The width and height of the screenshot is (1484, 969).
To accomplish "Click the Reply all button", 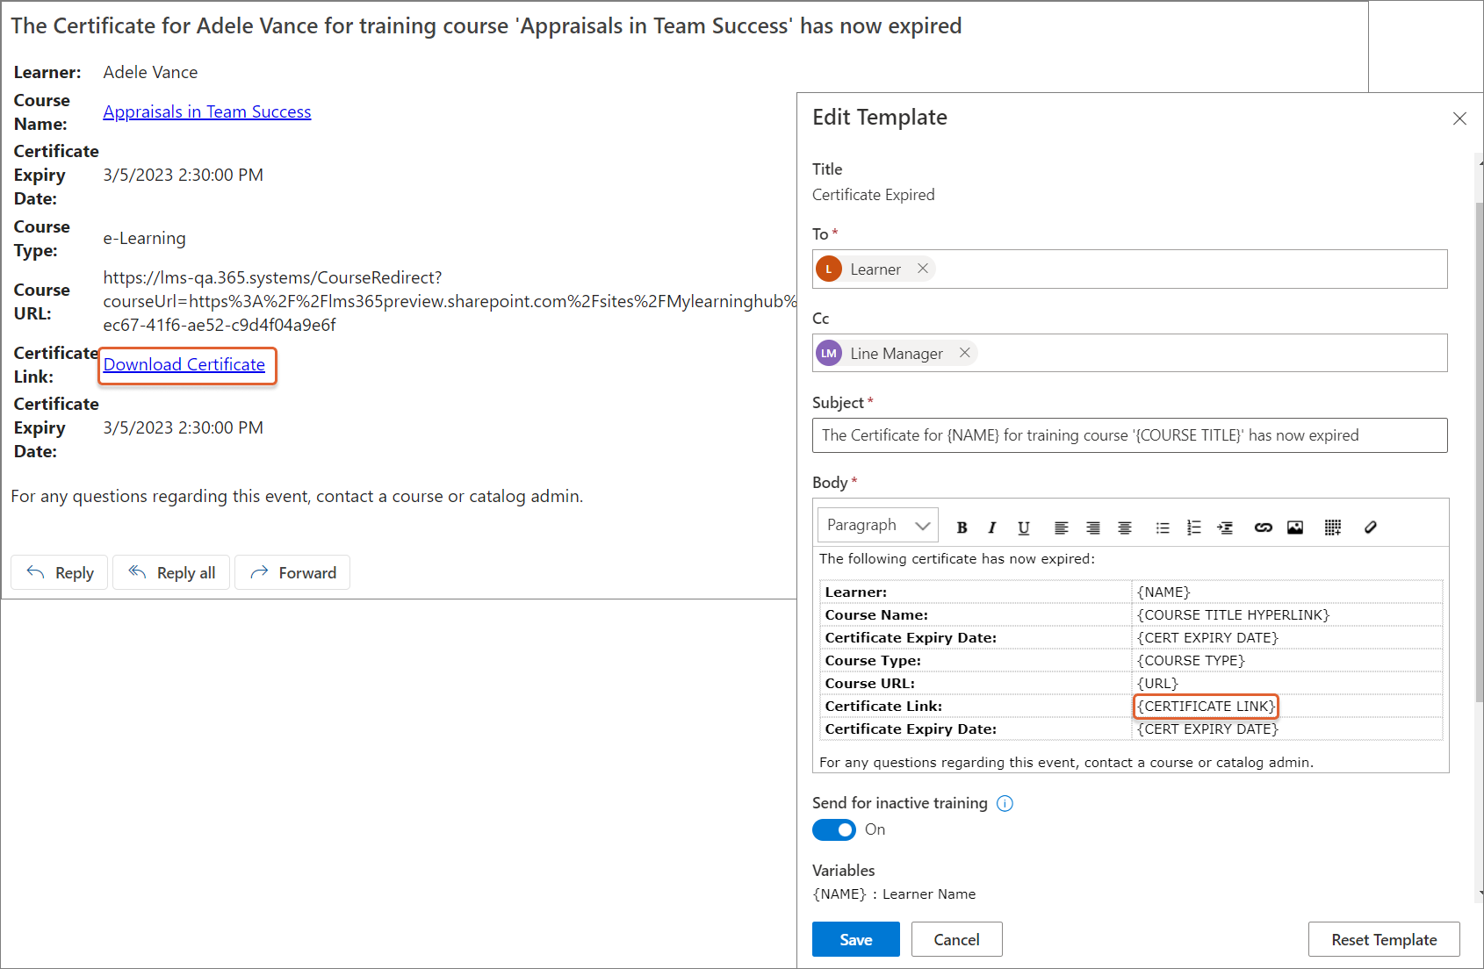I will click(171, 572).
